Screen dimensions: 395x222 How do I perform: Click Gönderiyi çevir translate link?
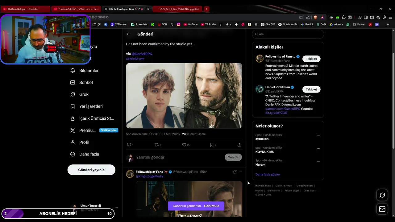(x=135, y=59)
